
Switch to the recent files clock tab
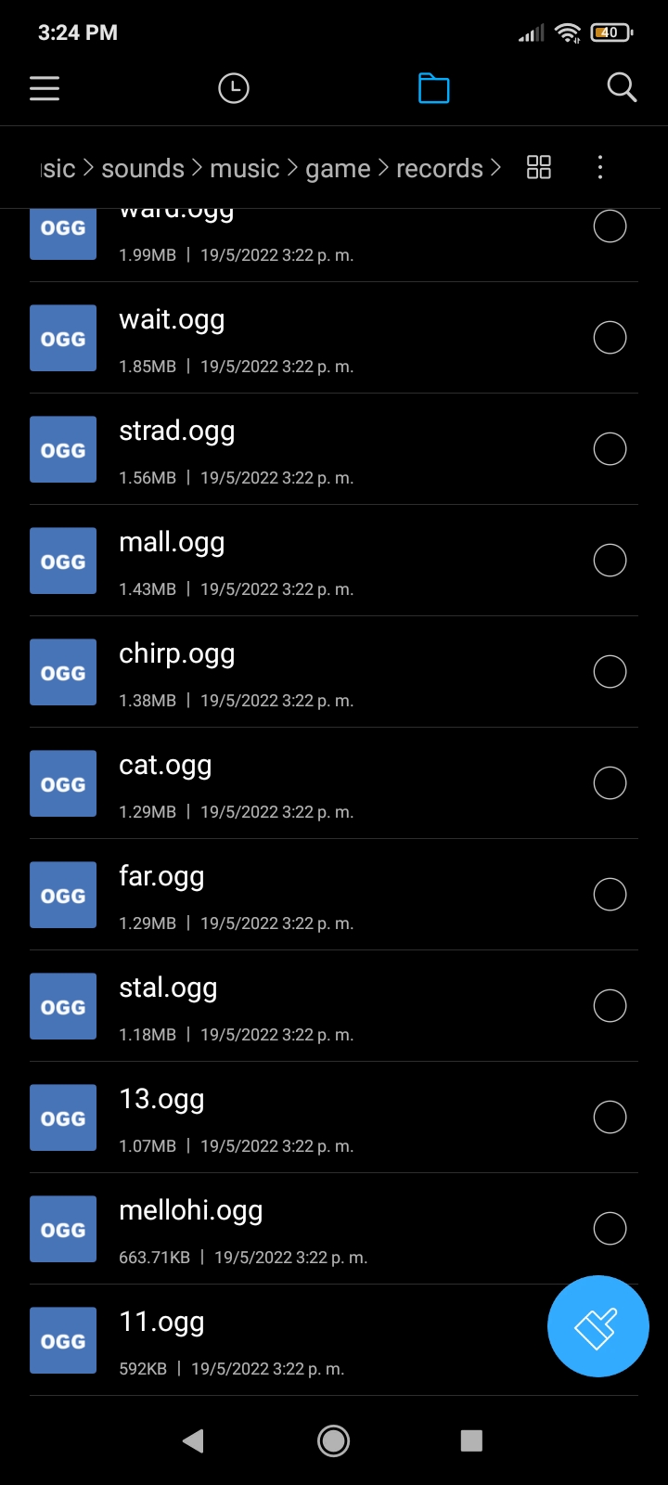point(233,88)
